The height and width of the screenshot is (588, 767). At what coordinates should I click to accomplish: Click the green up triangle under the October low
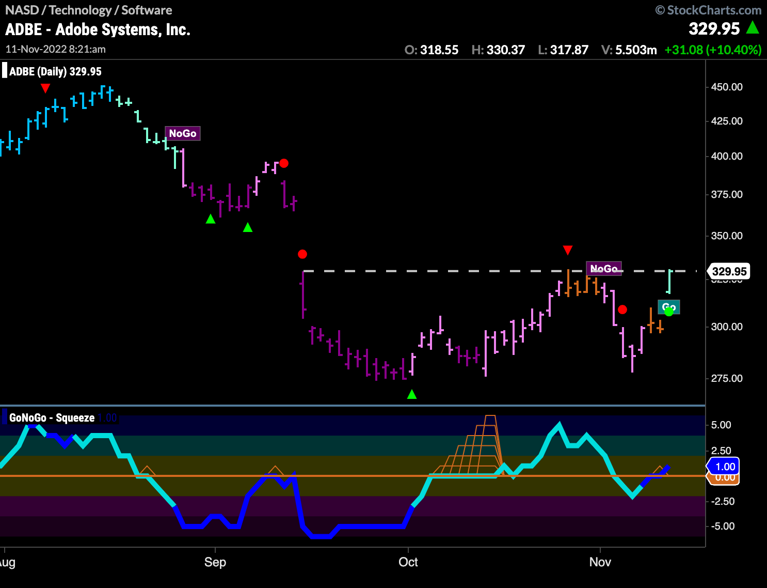[412, 394]
